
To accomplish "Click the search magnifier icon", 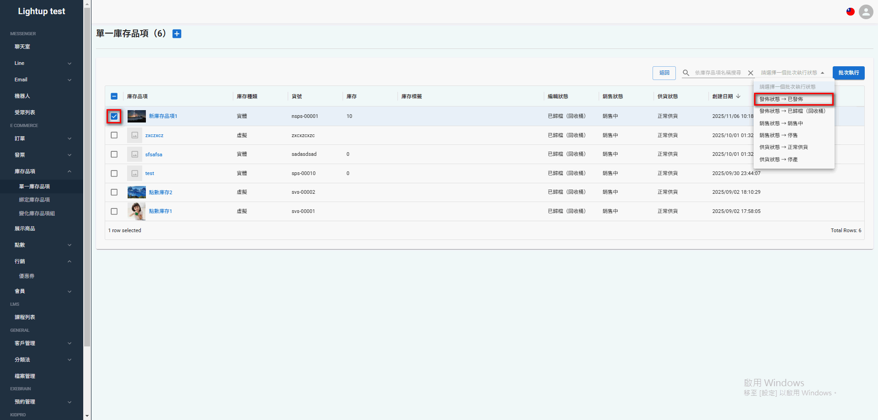I will tap(686, 73).
